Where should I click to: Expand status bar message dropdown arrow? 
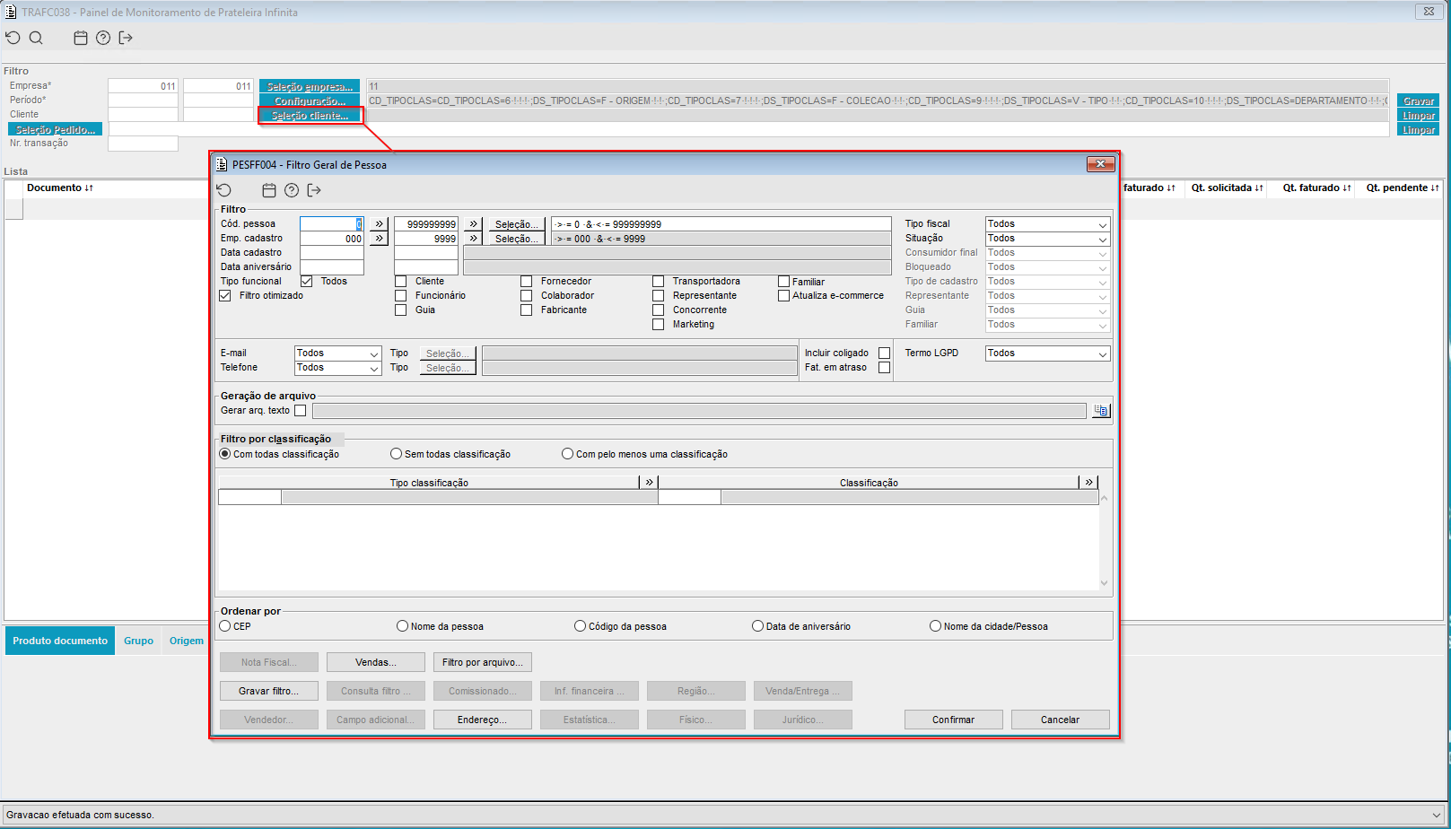coord(1437,815)
